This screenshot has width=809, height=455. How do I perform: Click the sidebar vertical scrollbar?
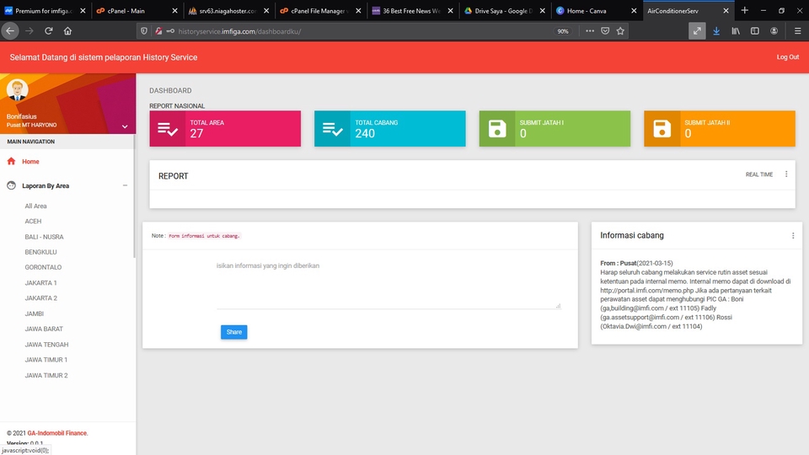click(134, 196)
